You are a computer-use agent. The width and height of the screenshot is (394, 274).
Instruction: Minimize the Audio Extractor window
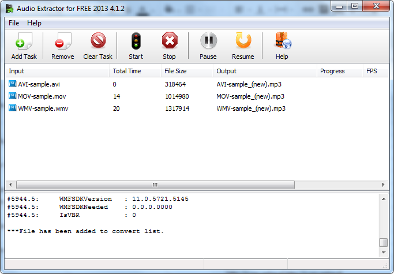(339, 6)
